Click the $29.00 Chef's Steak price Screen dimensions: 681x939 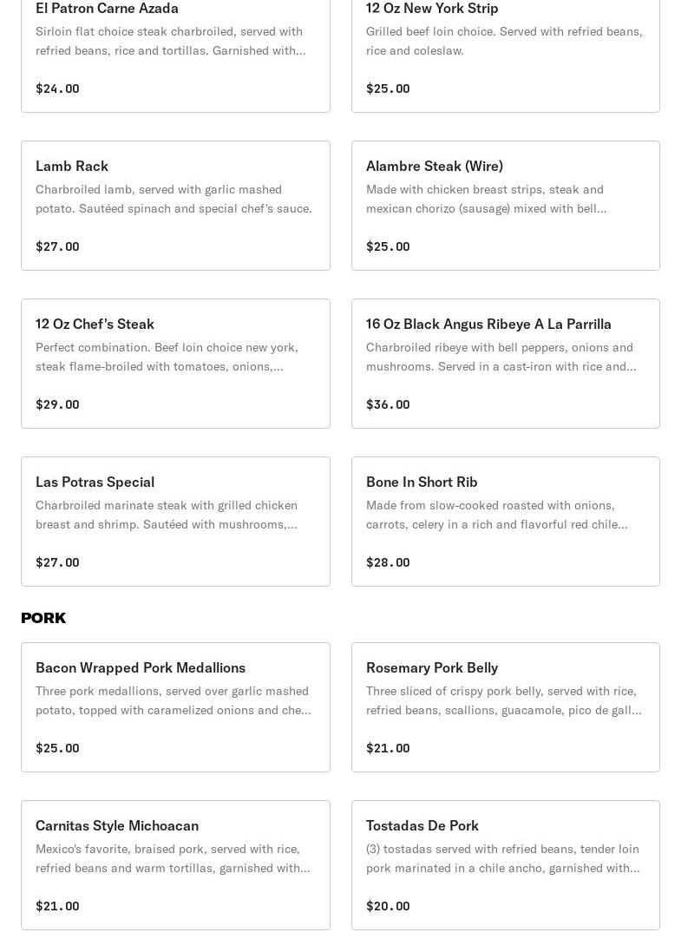(57, 404)
